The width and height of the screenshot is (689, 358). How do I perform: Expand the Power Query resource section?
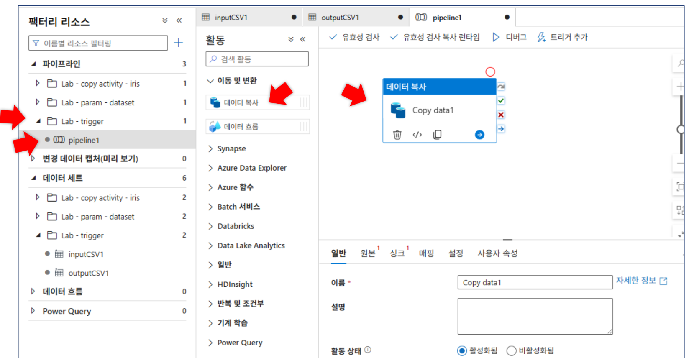pyautogui.click(x=33, y=311)
